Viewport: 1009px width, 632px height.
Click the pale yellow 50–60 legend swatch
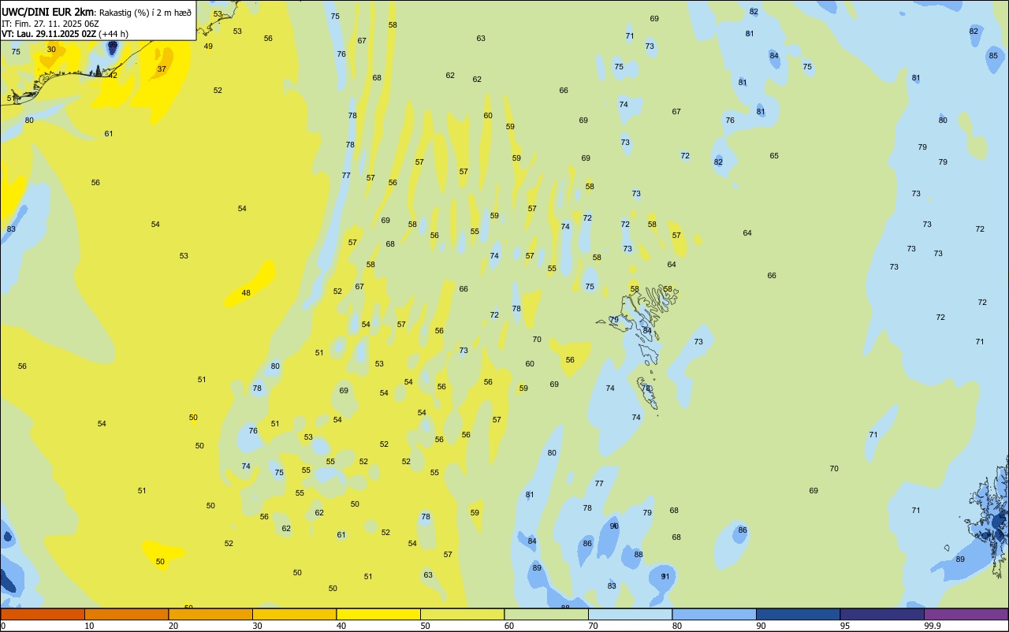tap(462, 614)
